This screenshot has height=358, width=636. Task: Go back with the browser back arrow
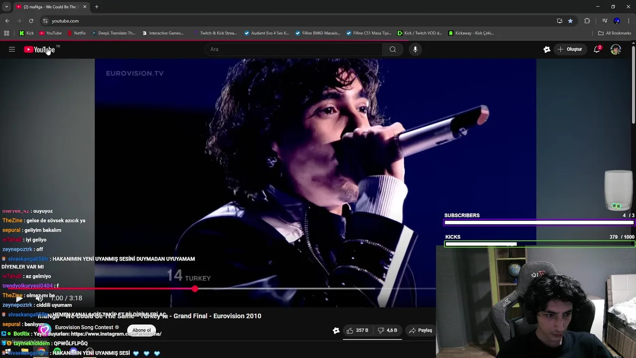click(7, 21)
